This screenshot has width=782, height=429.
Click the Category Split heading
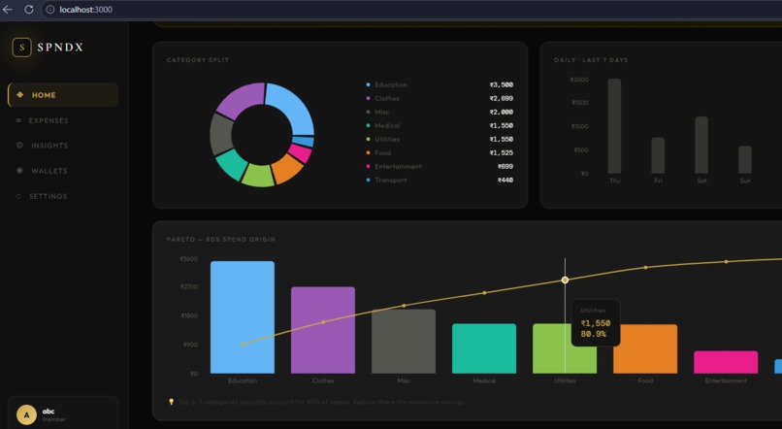pos(198,60)
